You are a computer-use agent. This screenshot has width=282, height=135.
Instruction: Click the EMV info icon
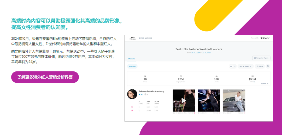[254, 82]
